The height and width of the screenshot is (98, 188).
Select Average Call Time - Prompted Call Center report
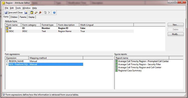pyautogui.click(x=143, y=61)
